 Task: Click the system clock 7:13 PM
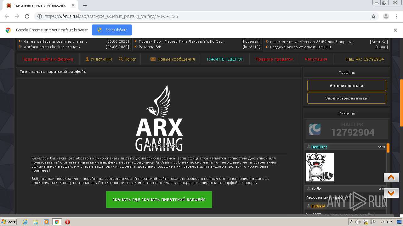point(387,222)
